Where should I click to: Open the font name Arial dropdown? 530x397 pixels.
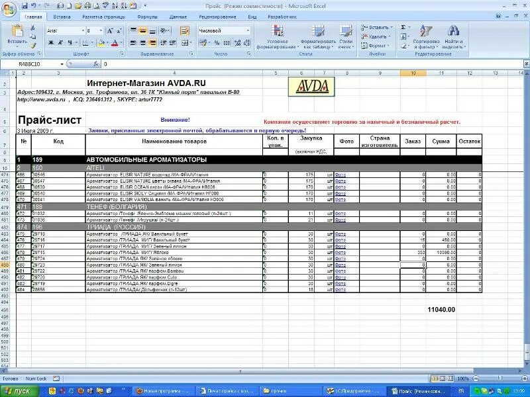click(83, 30)
